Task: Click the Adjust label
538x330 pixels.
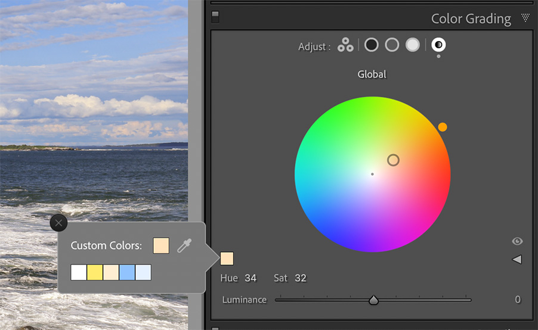Action: tap(314, 46)
